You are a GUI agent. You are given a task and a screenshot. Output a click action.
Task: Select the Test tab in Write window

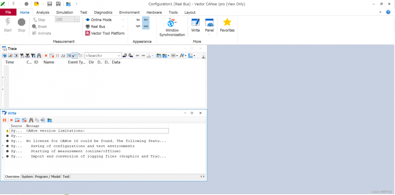tap(66, 177)
